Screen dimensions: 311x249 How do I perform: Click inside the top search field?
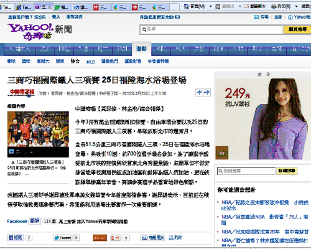211,30
